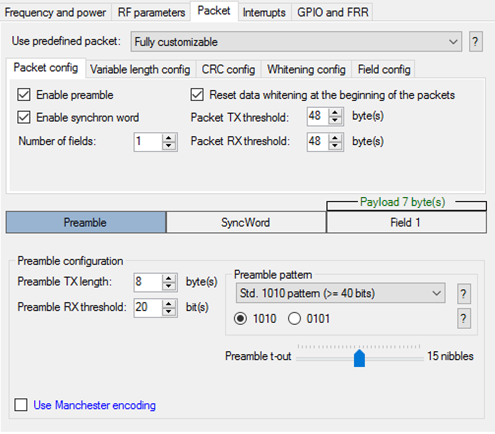Decrease Packet TX threshold with down arrow
This screenshot has width=495, height=434.
click(336, 121)
